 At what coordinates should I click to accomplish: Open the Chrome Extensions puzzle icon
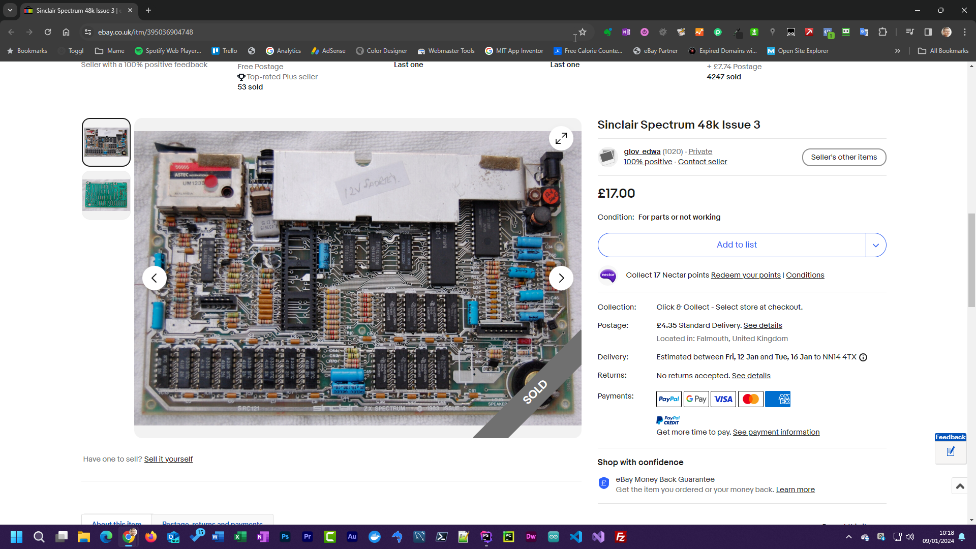coord(882,32)
